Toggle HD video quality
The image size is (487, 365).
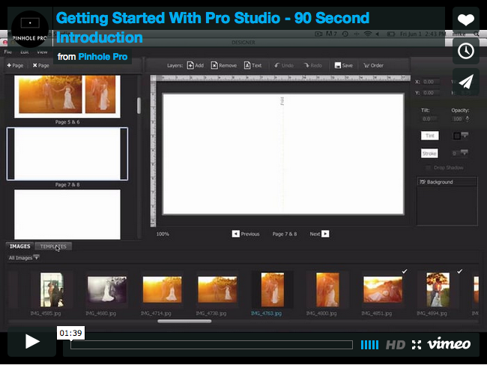(396, 345)
